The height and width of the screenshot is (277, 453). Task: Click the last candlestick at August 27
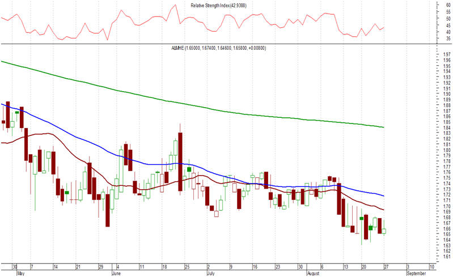click(384, 231)
